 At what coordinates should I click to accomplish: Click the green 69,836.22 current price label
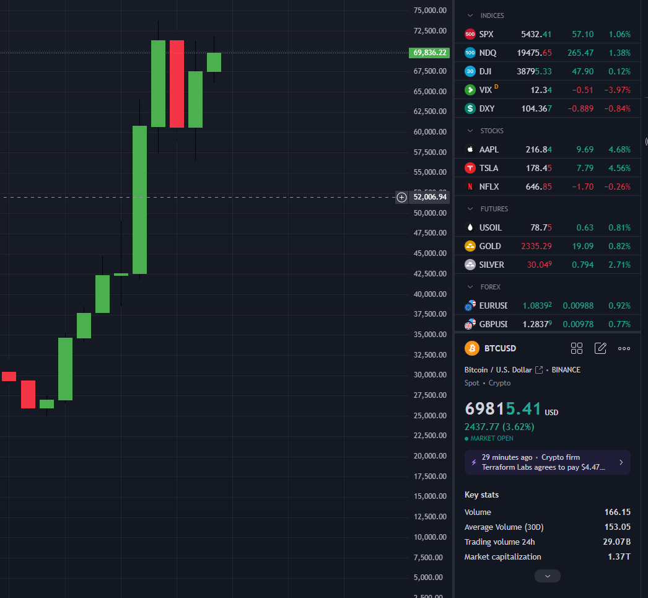(429, 53)
